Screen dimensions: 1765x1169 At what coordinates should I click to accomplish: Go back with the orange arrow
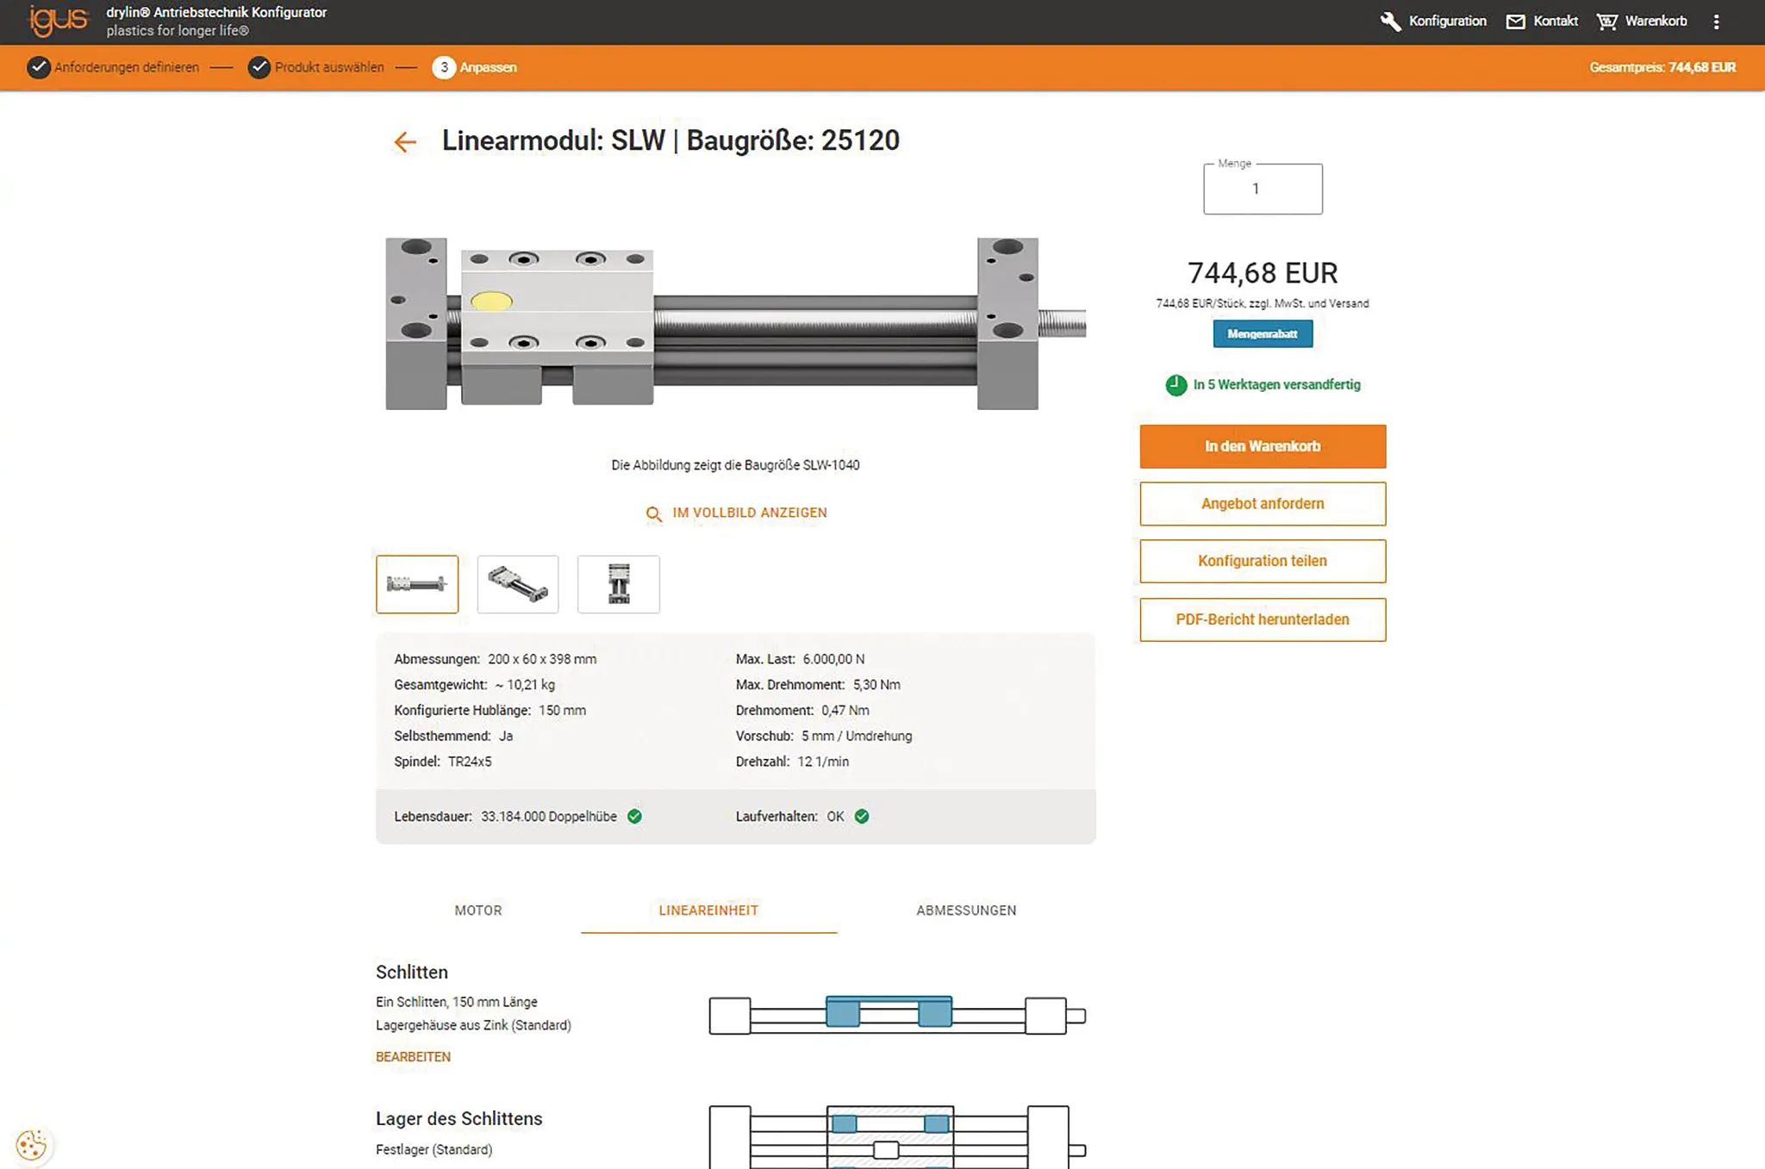coord(405,142)
